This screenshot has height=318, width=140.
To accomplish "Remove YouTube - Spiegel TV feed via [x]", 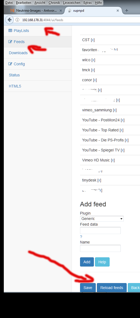I will 123,150.
